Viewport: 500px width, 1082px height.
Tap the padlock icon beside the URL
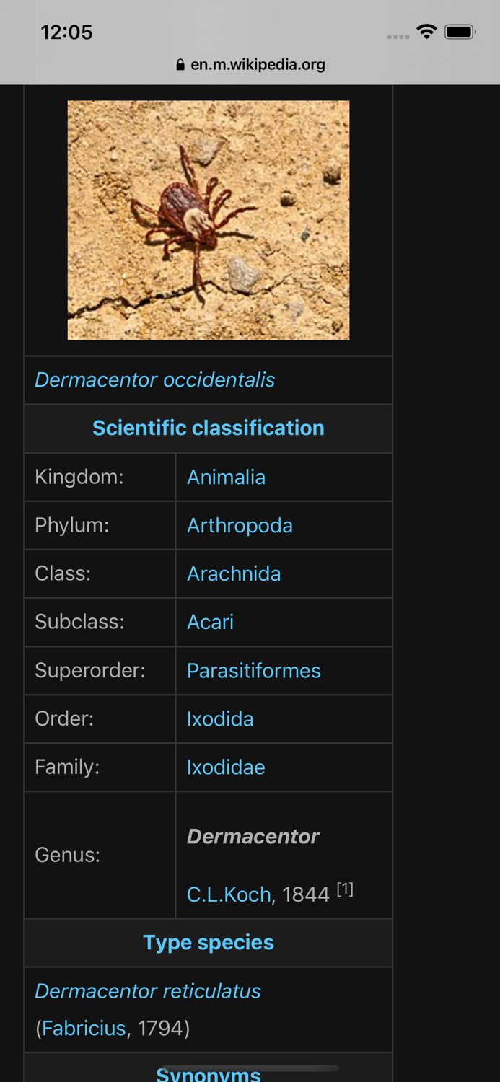click(x=180, y=64)
